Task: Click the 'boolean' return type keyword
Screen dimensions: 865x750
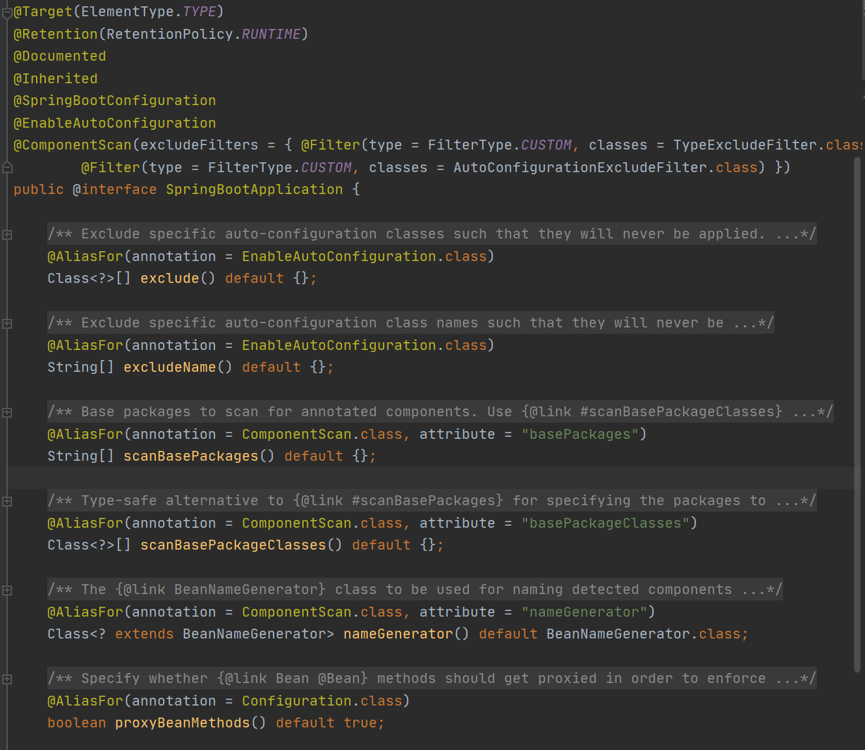Action: point(77,722)
